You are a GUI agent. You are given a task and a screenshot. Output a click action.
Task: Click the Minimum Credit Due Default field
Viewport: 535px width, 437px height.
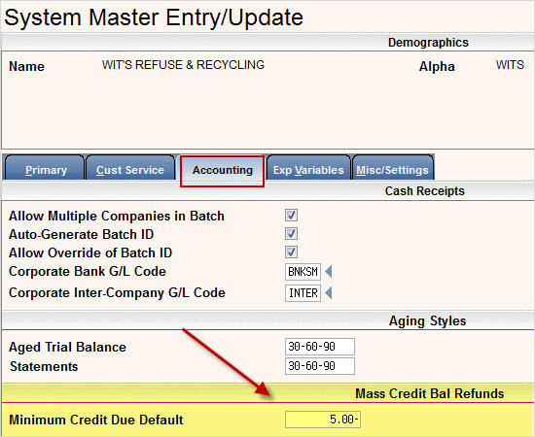(323, 420)
